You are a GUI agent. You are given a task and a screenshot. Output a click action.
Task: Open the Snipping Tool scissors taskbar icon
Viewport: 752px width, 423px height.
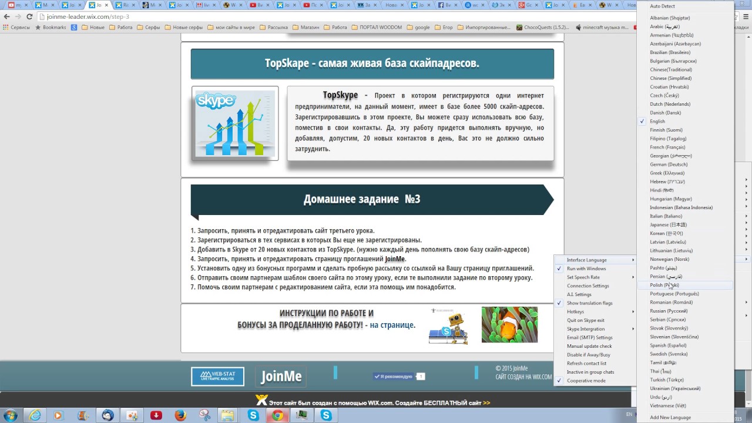204,415
